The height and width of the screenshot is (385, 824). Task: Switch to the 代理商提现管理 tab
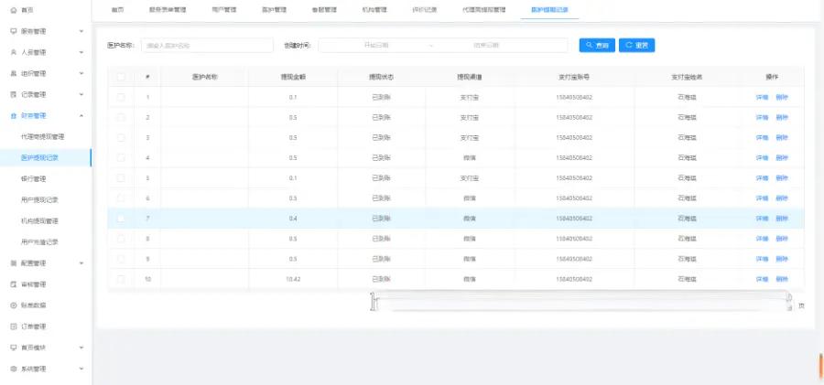[483, 10]
